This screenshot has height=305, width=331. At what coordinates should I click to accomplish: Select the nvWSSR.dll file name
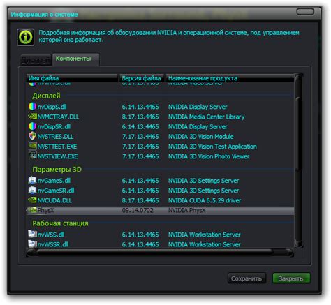(x=53, y=244)
